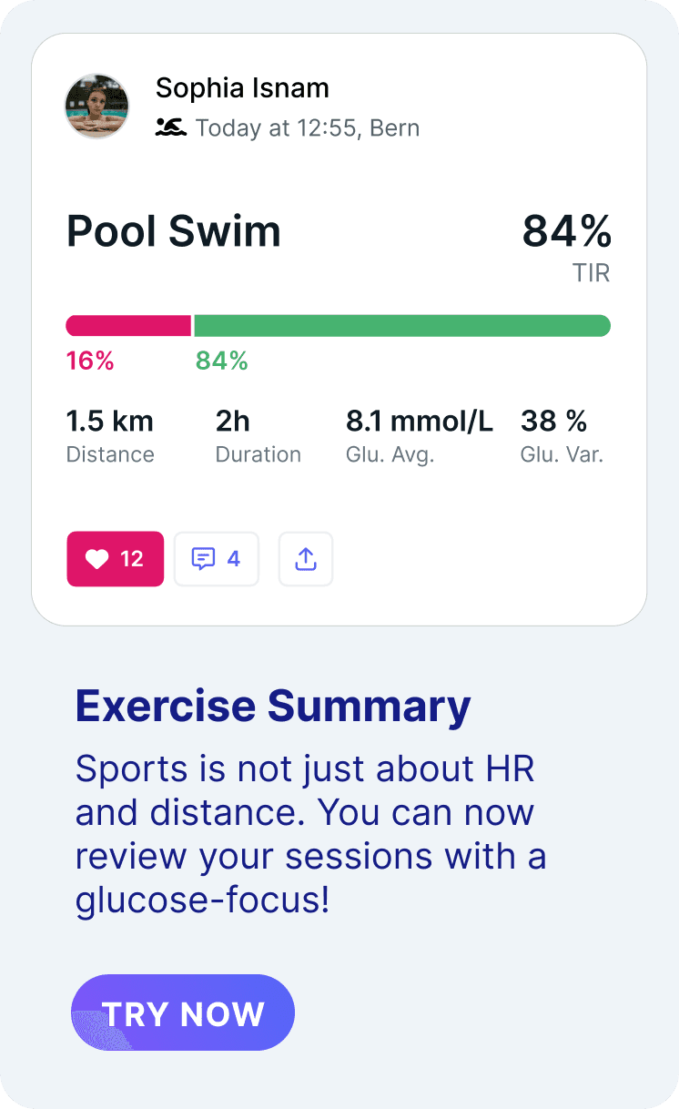The image size is (679, 1109).
Task: Click the Exercise Summary heading
Action: pos(273,706)
